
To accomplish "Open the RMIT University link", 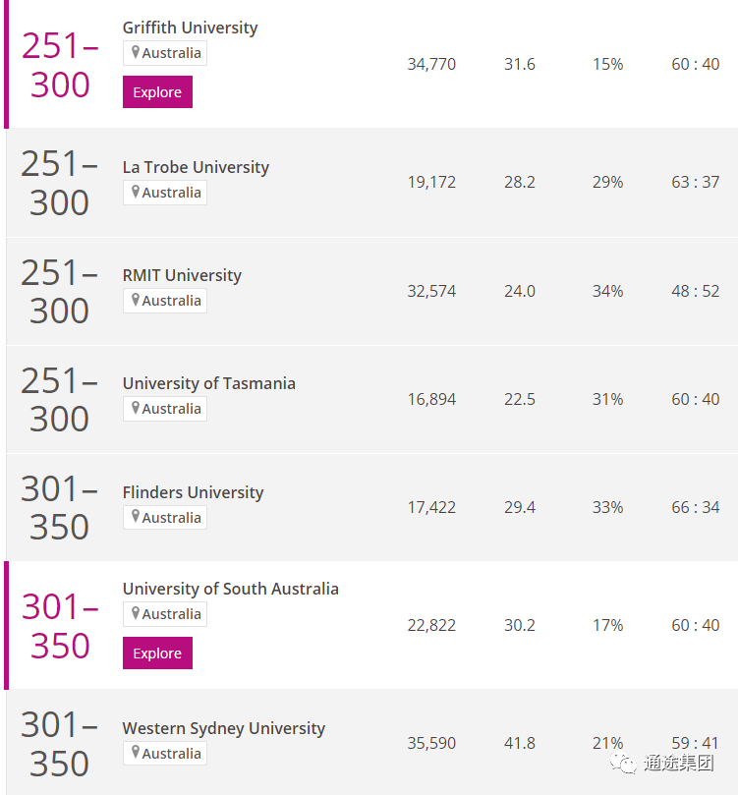I will pos(182,275).
